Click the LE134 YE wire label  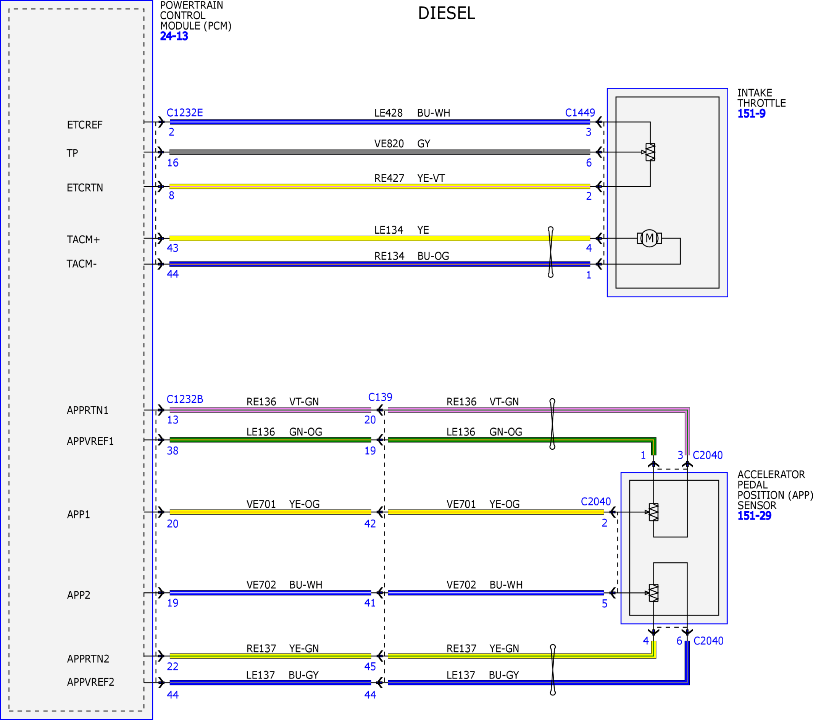coord(401,230)
